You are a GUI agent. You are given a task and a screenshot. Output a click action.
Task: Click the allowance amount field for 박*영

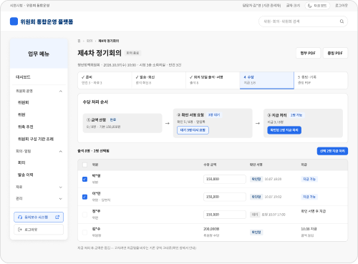(225, 179)
